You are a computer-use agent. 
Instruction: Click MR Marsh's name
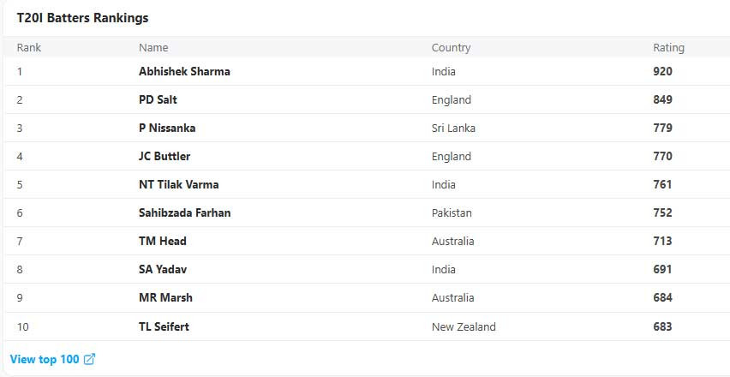pyautogui.click(x=165, y=298)
